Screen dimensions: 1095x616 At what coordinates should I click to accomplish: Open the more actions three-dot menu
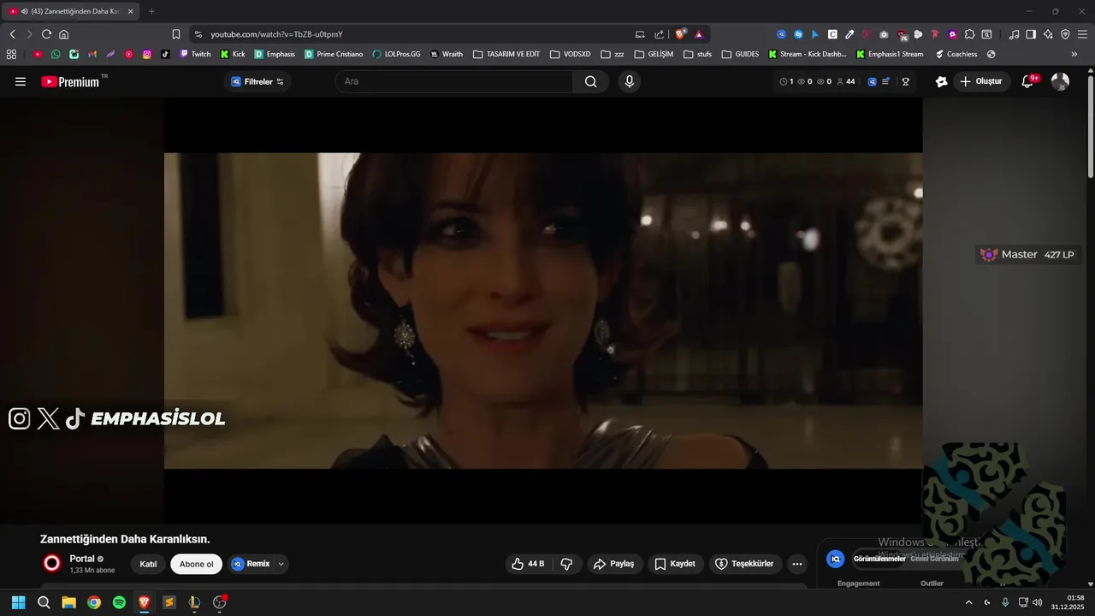(x=797, y=564)
